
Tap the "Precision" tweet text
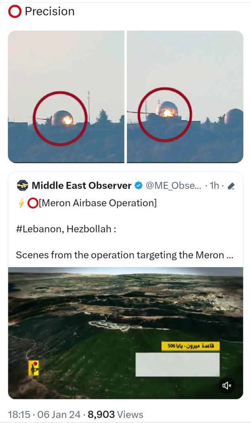coord(50,12)
